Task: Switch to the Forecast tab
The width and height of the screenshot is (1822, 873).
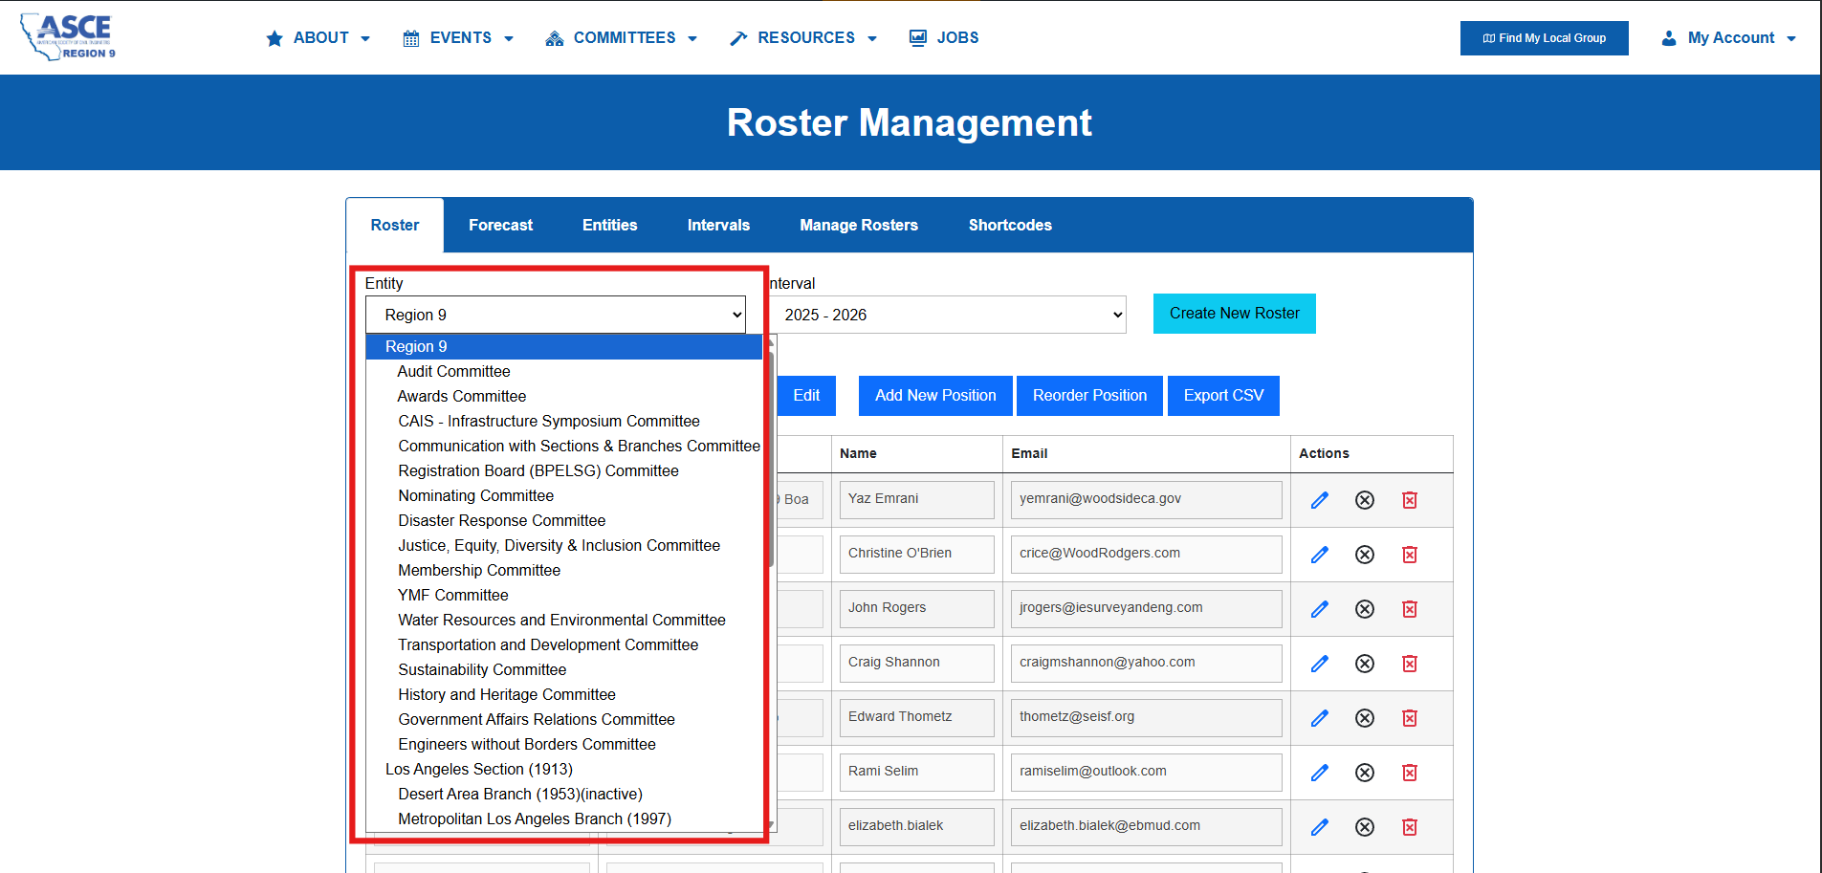Action: pyautogui.click(x=501, y=226)
